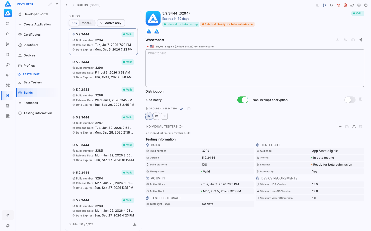Viewport: 371px width, 231px height.
Task: Open settings gear in top toolbar
Action: [359, 5]
